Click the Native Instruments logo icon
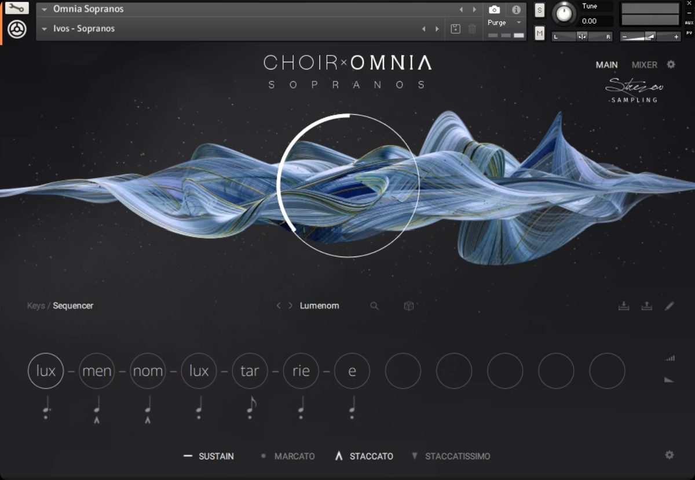 coord(17,28)
